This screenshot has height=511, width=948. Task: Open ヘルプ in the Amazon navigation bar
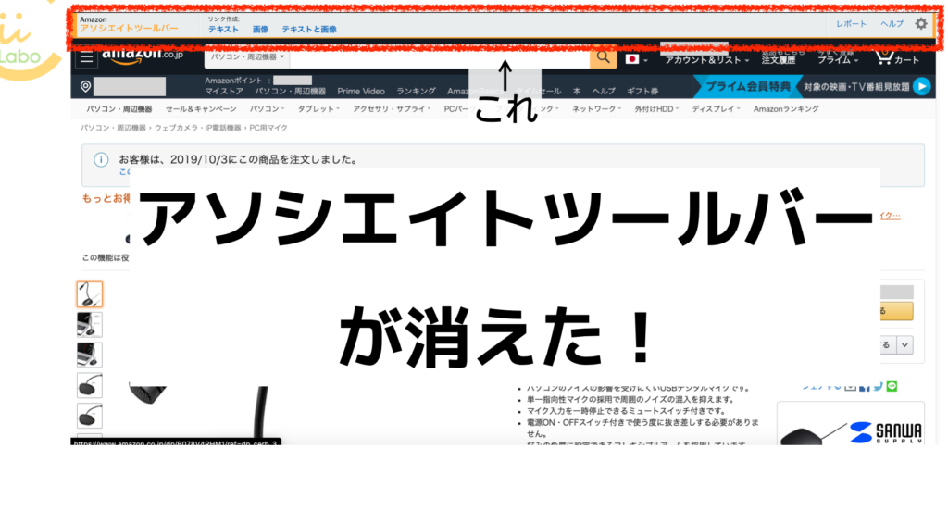[604, 92]
